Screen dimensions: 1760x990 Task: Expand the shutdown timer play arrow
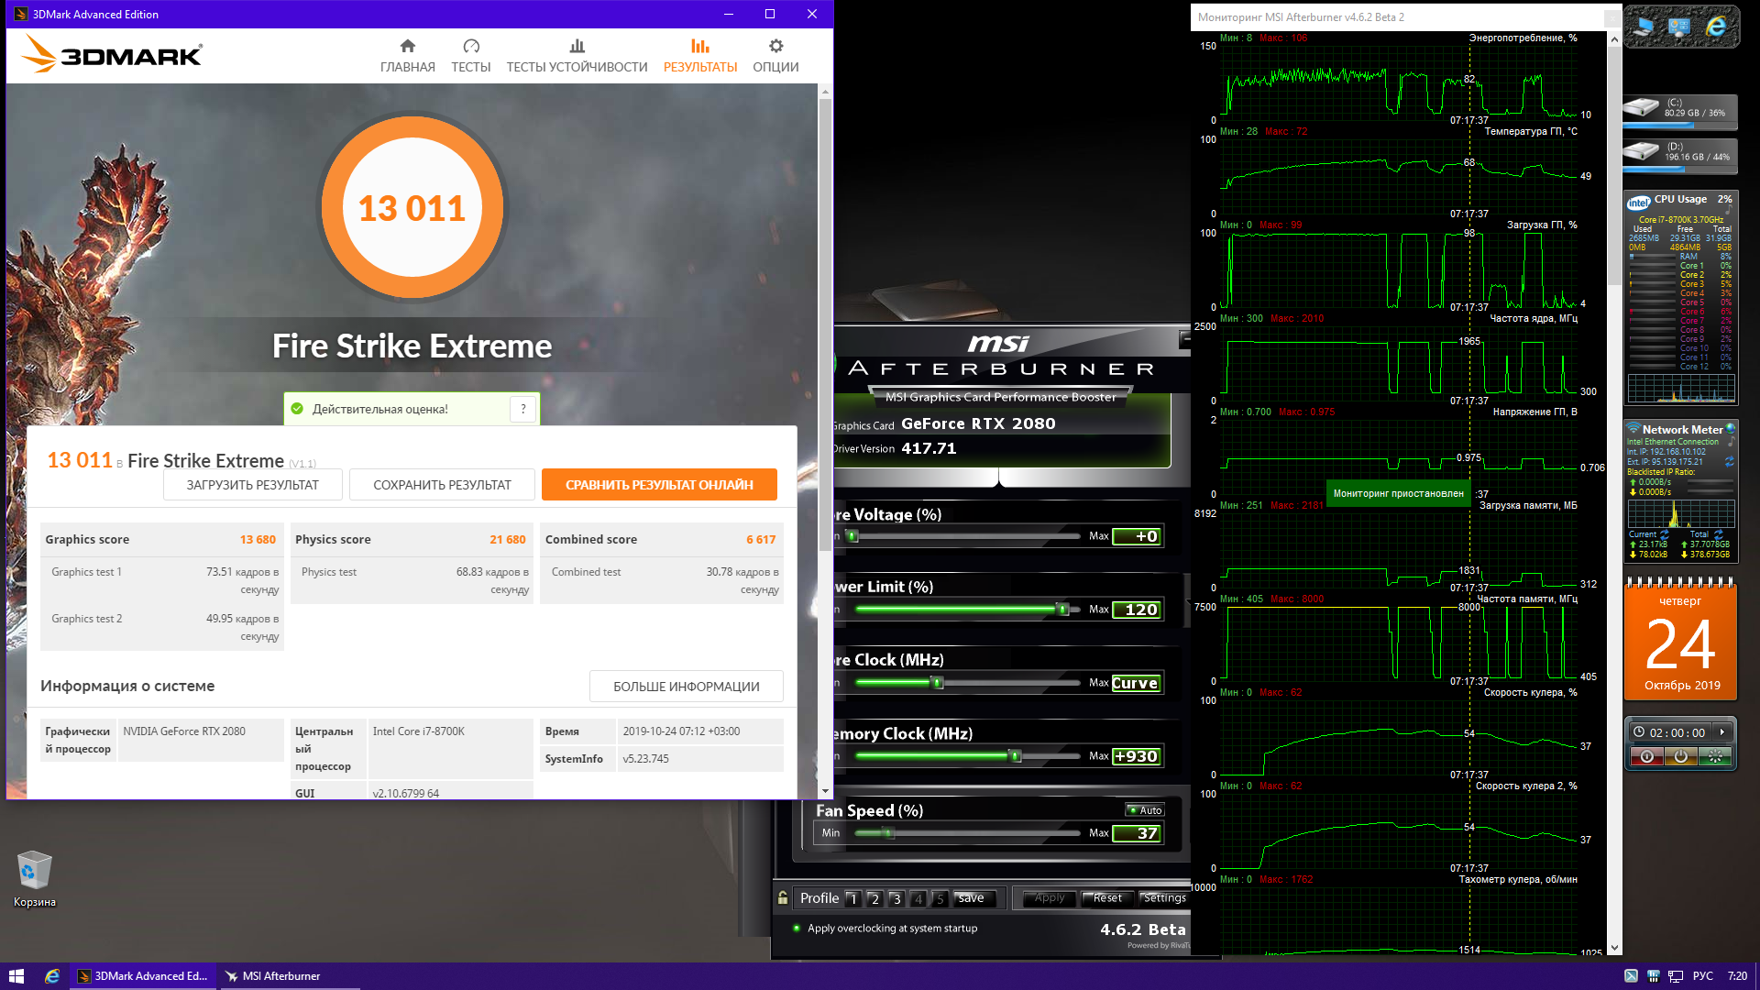[1722, 732]
